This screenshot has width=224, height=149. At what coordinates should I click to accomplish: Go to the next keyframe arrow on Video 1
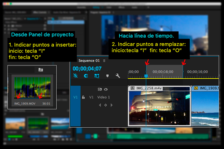point(111,105)
